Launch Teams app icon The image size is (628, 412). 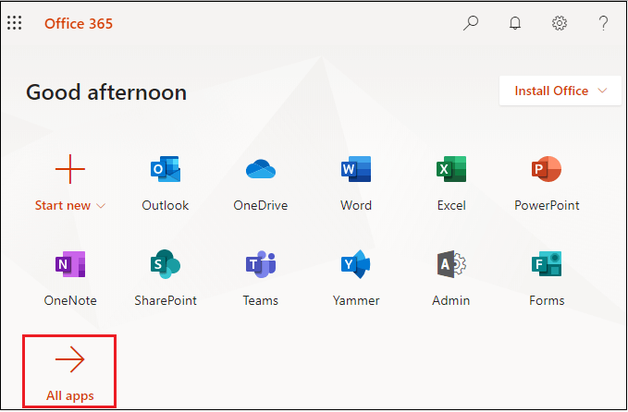pyautogui.click(x=261, y=264)
